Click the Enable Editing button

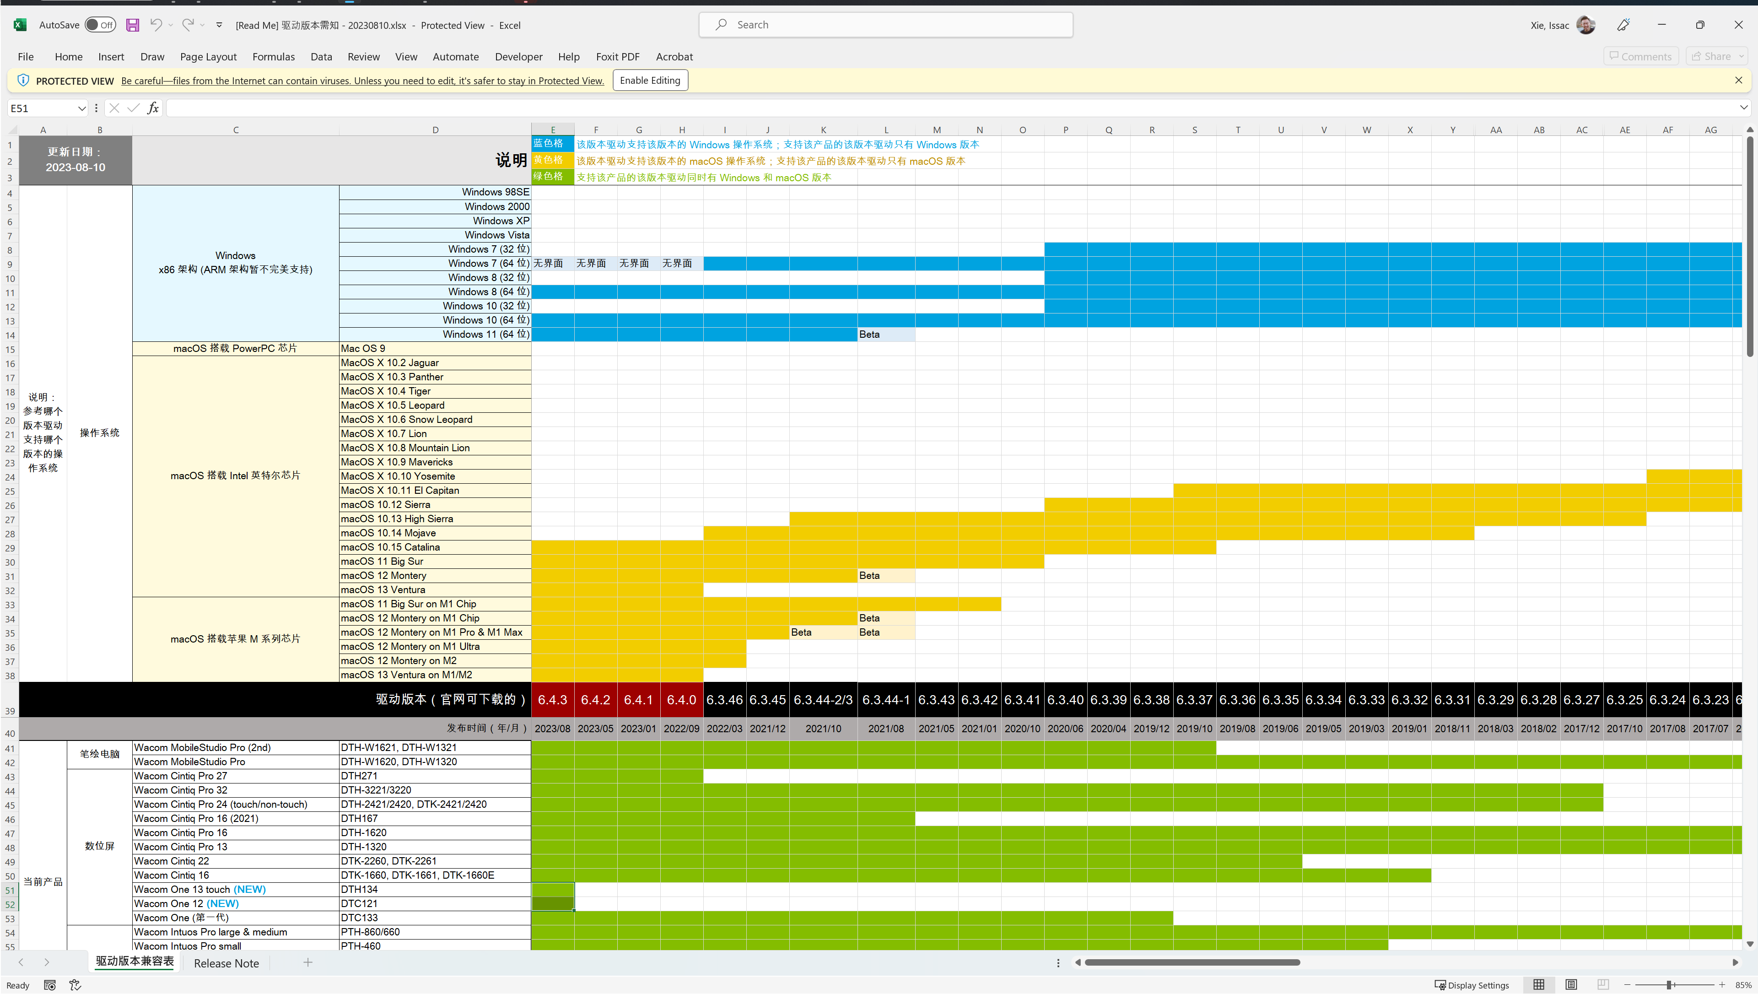click(x=650, y=80)
